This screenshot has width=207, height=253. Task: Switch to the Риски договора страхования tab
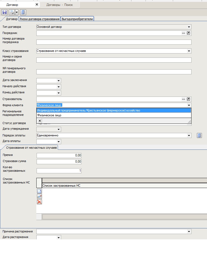click(x=40, y=19)
